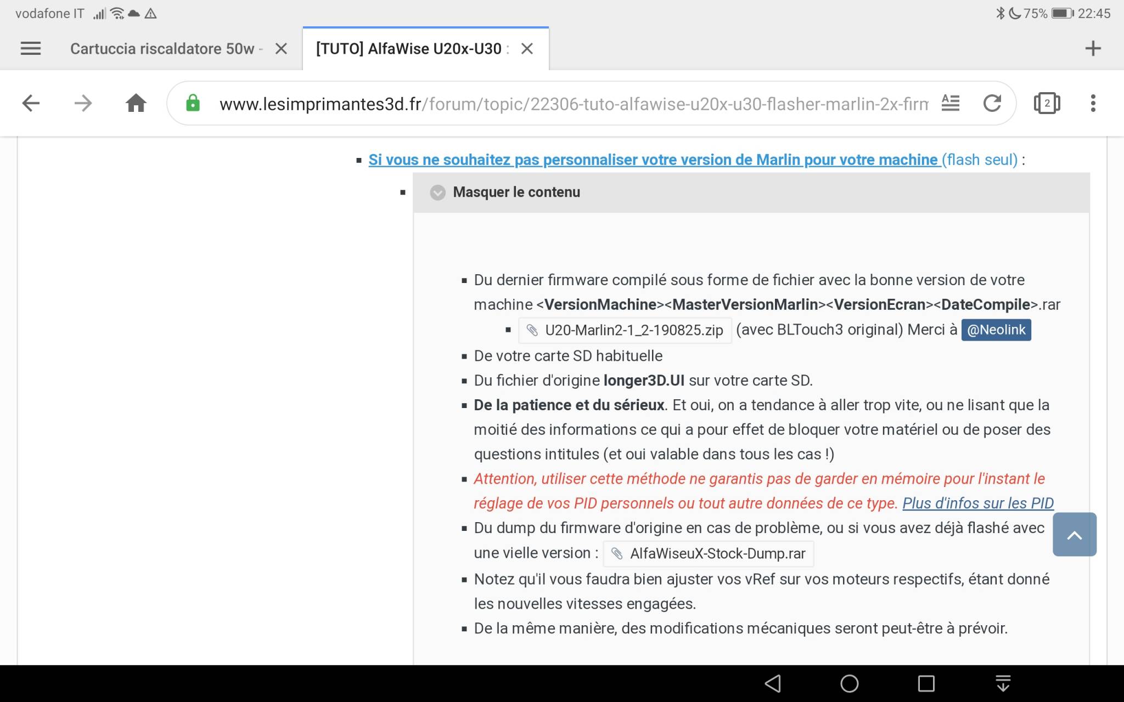Image resolution: width=1124 pixels, height=702 pixels.
Task: Click the green padlock security icon
Action: 193,103
